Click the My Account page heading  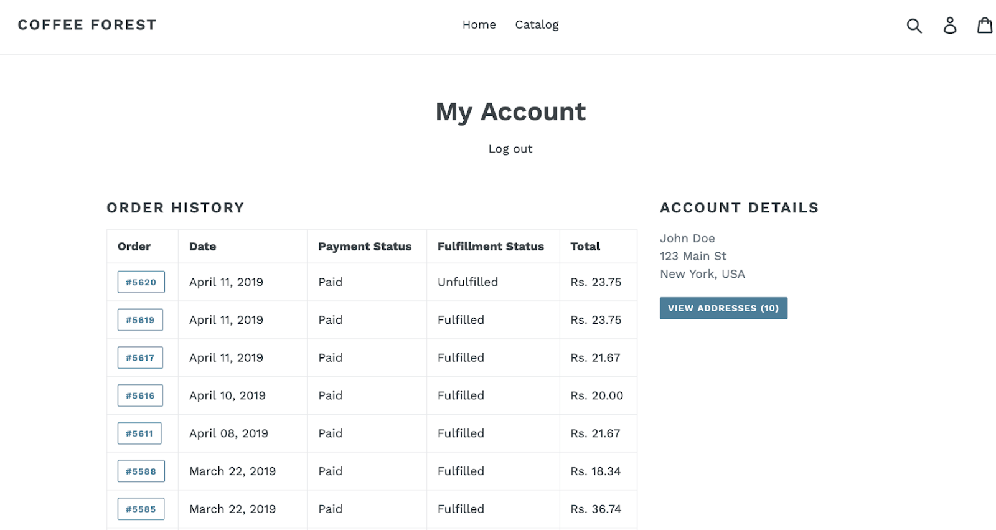tap(510, 112)
